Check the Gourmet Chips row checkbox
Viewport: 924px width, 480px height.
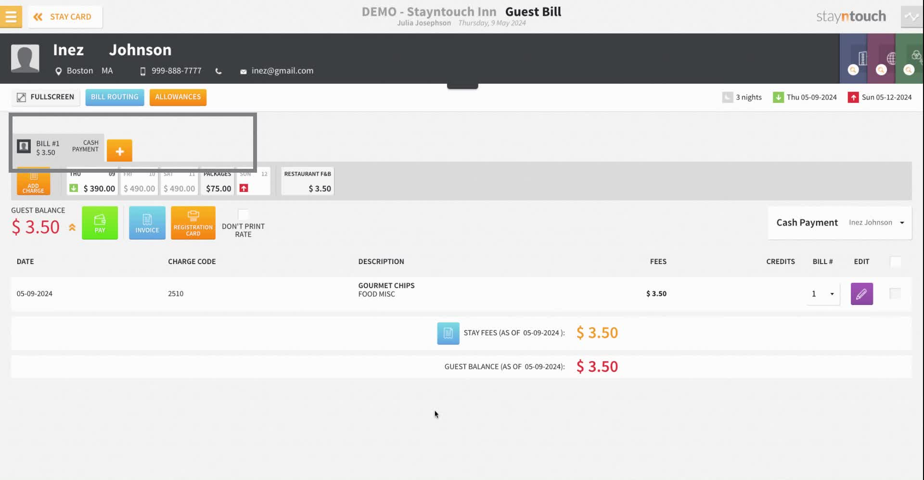point(895,293)
